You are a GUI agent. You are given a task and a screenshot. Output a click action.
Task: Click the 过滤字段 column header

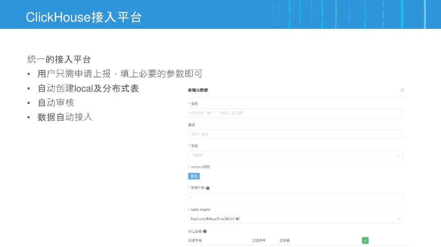(195, 240)
